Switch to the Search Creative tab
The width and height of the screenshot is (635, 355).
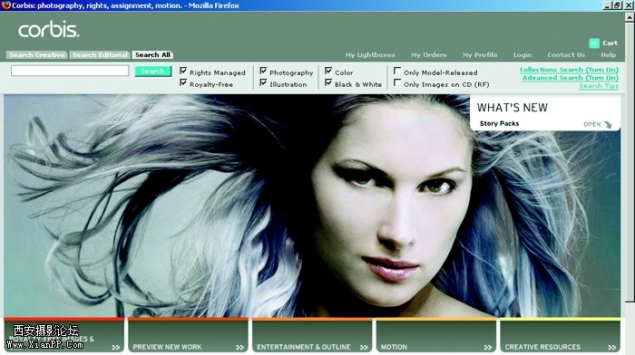[37, 55]
